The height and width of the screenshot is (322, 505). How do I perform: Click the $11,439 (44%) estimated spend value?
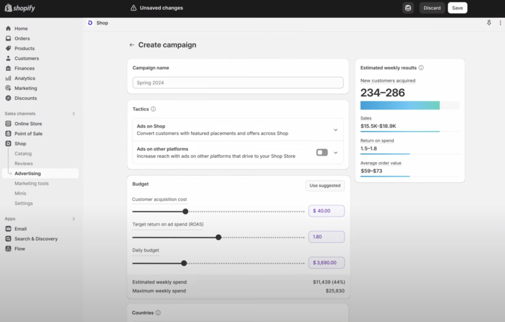[x=329, y=282]
